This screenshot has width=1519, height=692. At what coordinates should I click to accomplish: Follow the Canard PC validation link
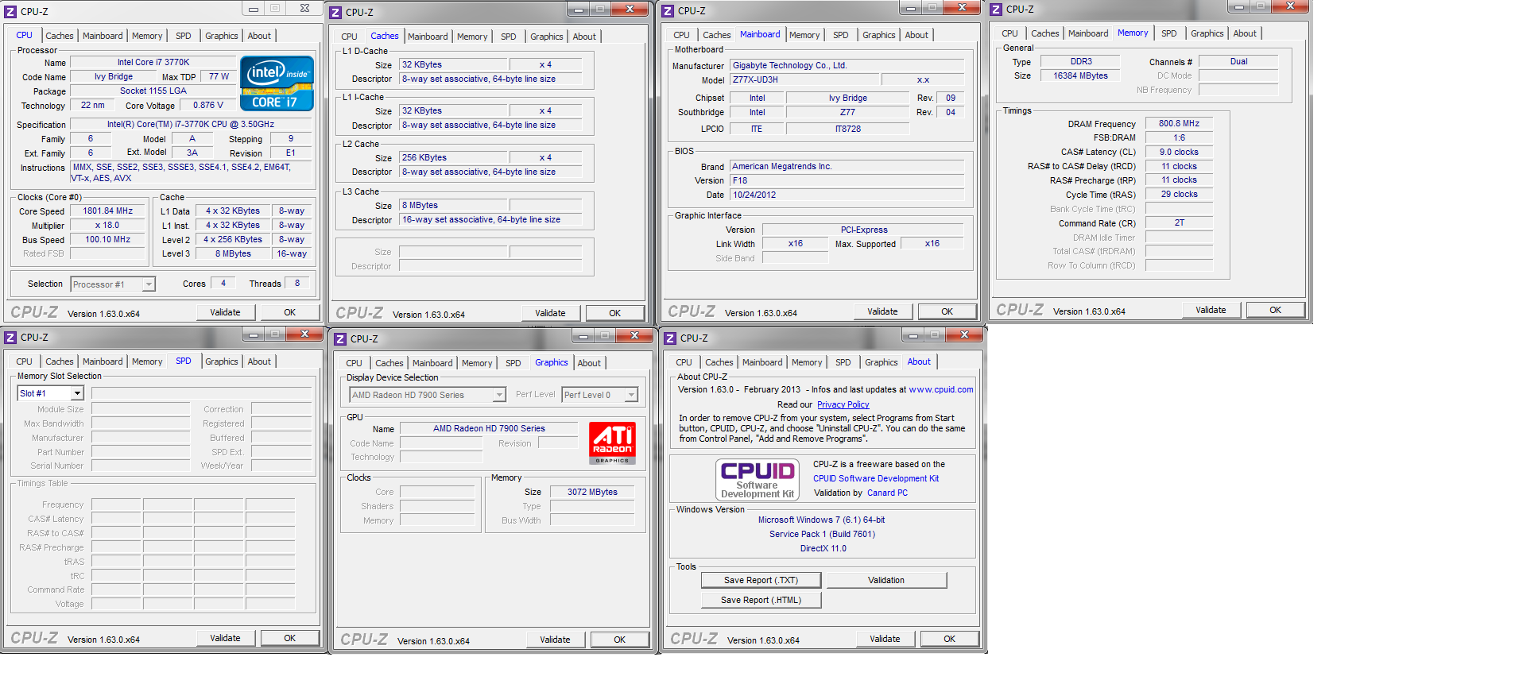point(887,493)
